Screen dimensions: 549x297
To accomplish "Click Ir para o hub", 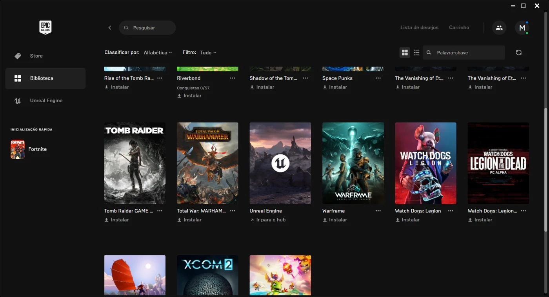I will coord(268,220).
